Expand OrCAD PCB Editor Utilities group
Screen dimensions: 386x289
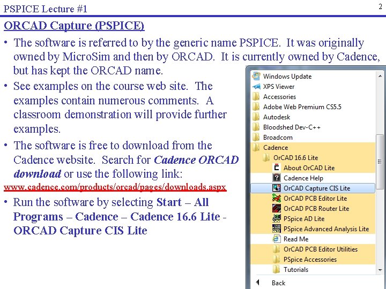tap(313, 249)
